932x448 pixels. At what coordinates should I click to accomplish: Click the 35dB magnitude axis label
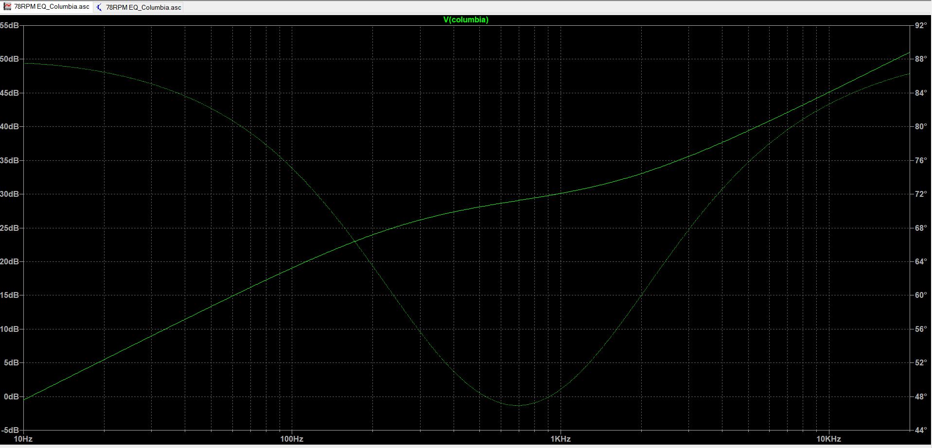(x=9, y=160)
